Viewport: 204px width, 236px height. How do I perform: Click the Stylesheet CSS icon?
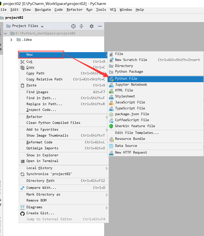tap(111, 97)
